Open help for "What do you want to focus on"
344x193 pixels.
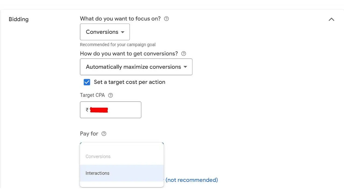pos(166,18)
